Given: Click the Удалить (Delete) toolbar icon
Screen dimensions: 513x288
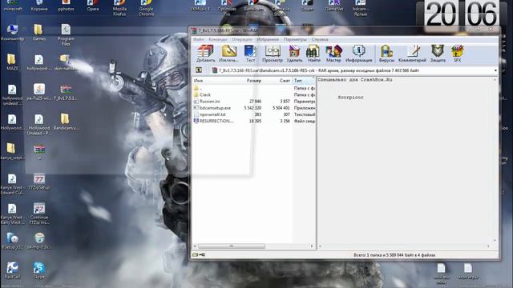Looking at the screenshot, I should coord(294,54).
